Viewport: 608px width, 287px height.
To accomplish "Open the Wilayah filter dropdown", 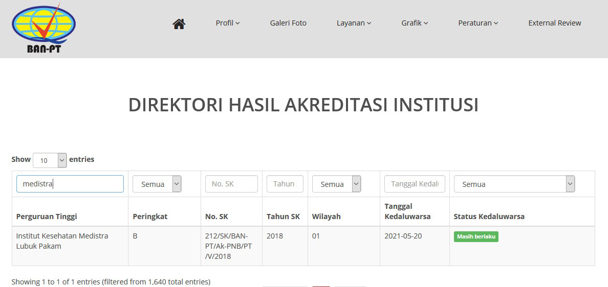I will click(337, 184).
